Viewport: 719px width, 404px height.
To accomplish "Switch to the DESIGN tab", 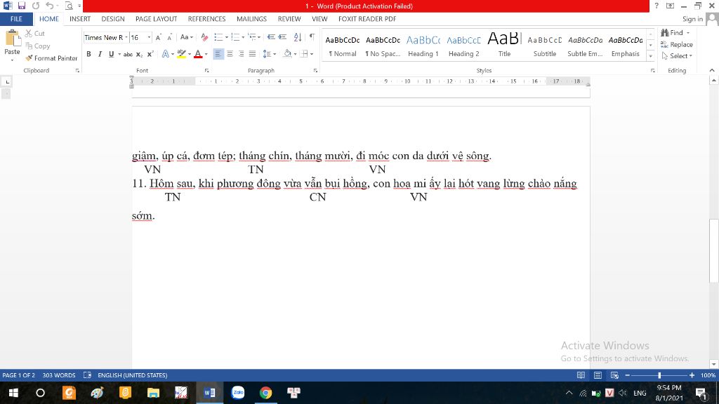I will click(113, 19).
